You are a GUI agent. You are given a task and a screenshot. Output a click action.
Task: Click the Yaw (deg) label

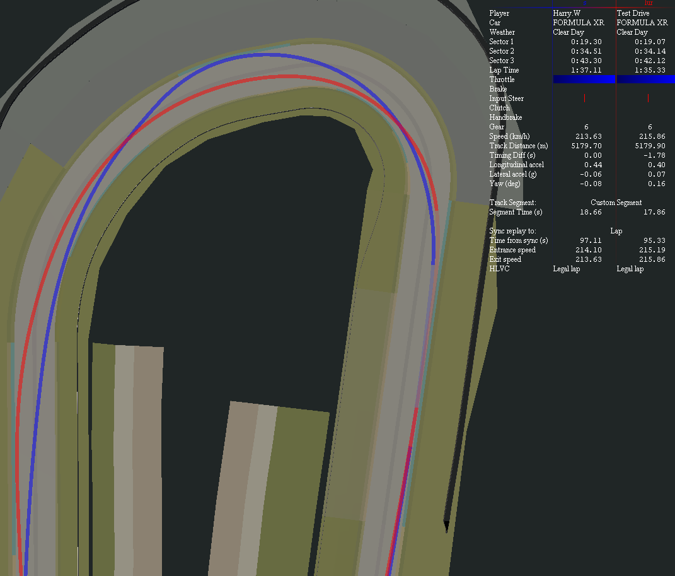tap(505, 184)
